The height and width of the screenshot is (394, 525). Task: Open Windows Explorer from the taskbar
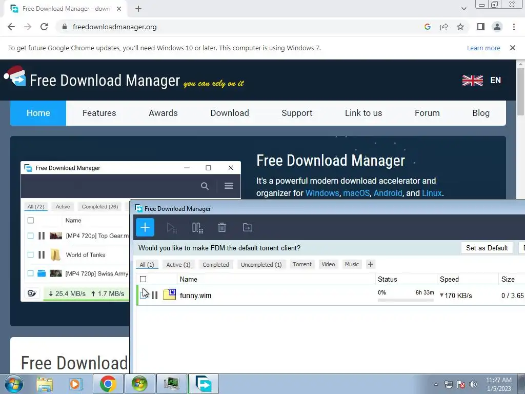coord(45,384)
